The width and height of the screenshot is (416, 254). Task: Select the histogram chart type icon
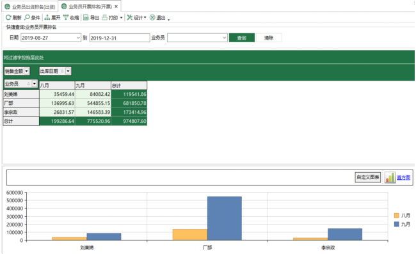click(x=390, y=177)
